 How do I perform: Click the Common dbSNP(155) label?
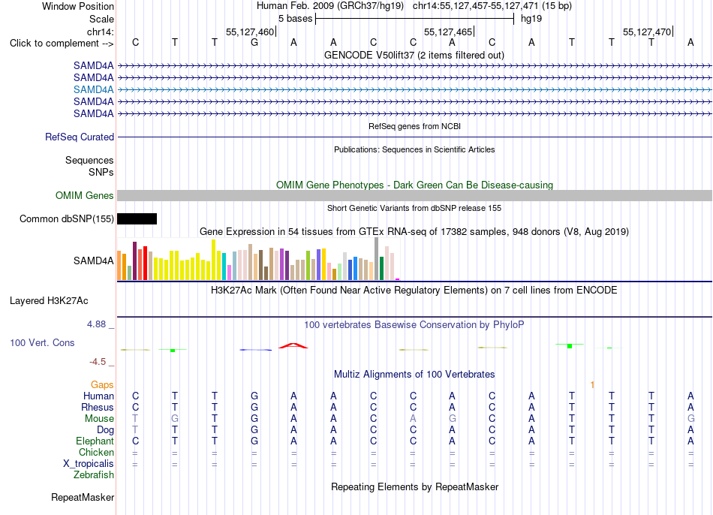(67, 218)
